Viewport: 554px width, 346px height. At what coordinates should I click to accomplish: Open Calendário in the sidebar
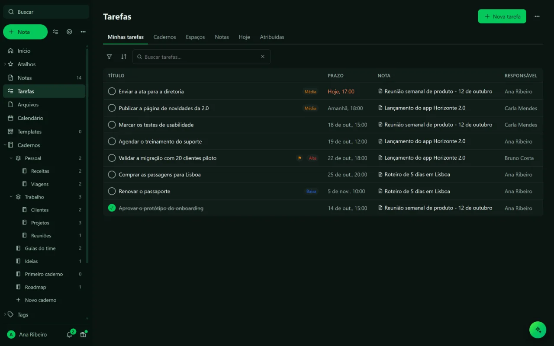(44, 118)
